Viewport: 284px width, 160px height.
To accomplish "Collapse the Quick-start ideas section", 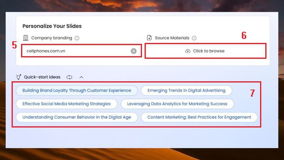I will [82, 77].
